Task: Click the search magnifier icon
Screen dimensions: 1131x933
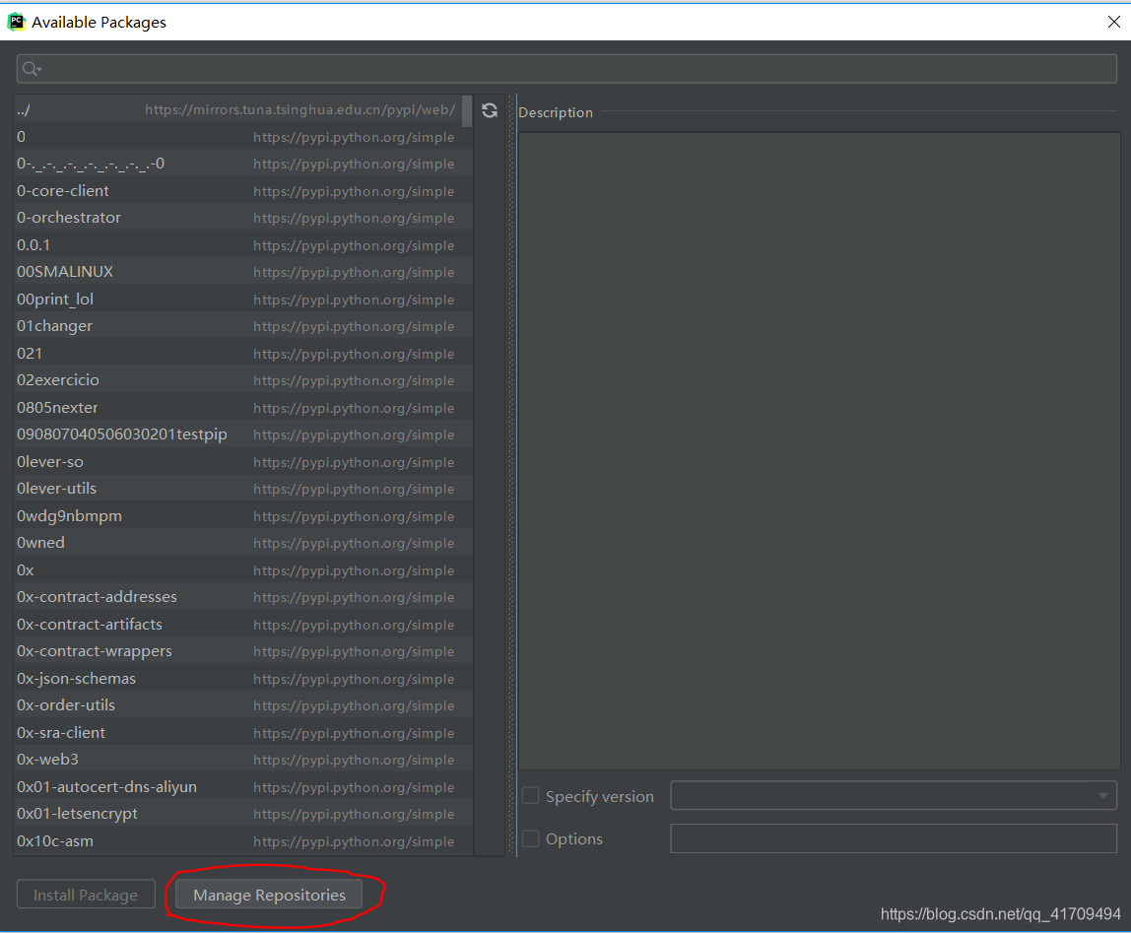Action: coord(31,69)
